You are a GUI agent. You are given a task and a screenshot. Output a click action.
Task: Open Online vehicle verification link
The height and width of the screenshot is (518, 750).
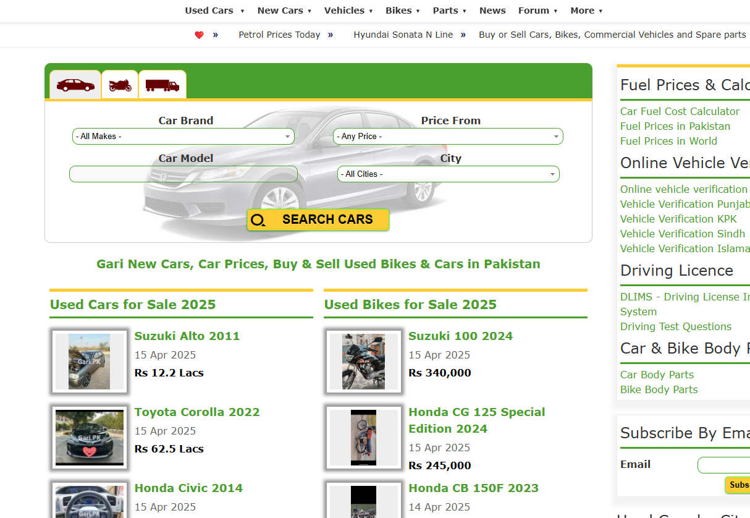[x=684, y=189]
